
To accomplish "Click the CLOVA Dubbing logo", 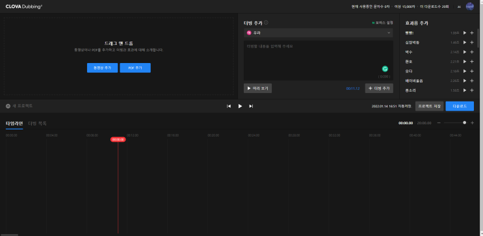I will [x=24, y=7].
